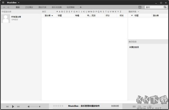Viewport: 169px width, 110px height.
Task: Switch to the 音乐 tab
Action: tap(18, 7)
